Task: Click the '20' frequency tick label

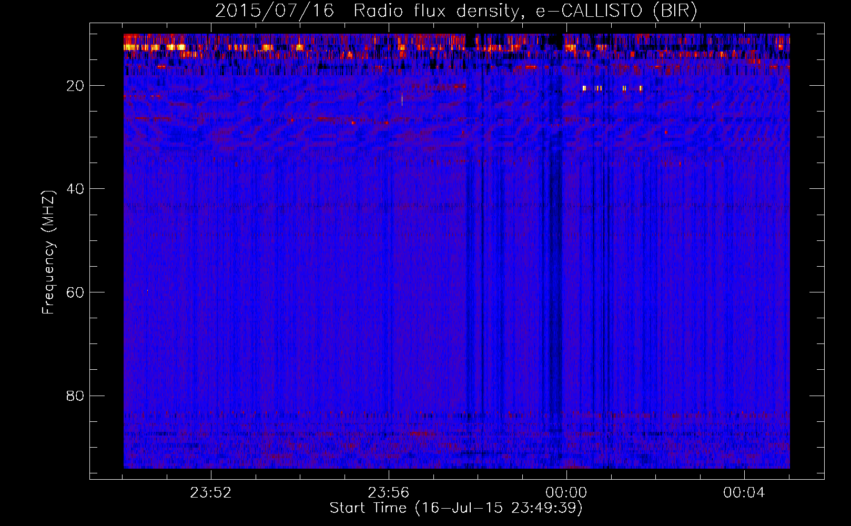Action: click(75, 86)
